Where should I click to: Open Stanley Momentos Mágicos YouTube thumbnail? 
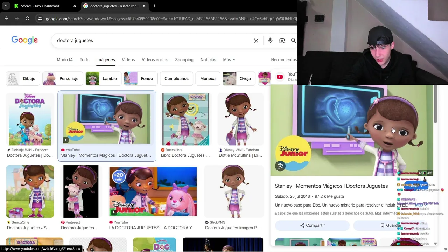tap(107, 119)
